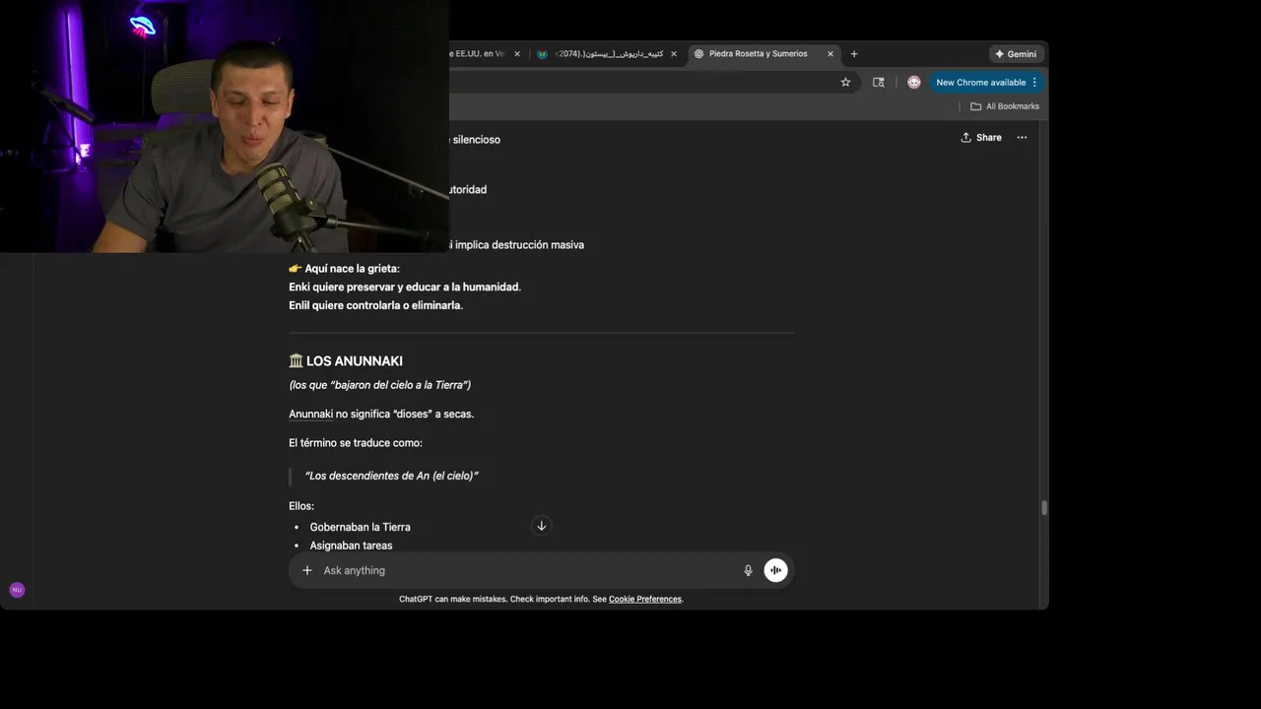Switch to the Persian-titled 2074 tab

(609, 54)
